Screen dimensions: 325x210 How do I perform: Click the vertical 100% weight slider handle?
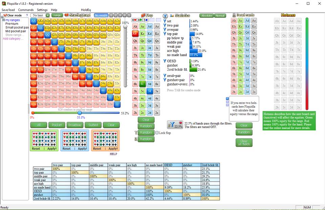(x=125, y=26)
